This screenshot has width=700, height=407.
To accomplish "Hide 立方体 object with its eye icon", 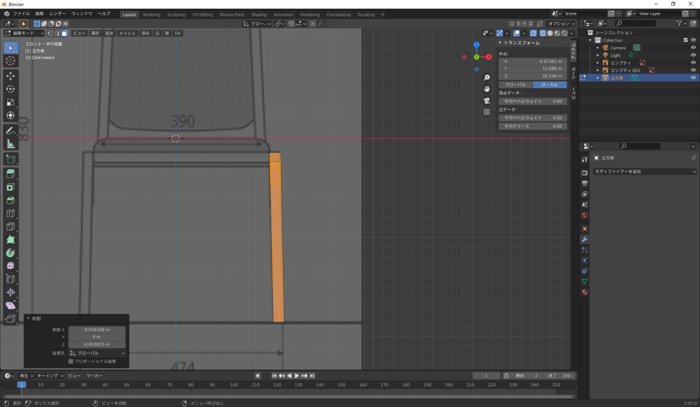I will tap(694, 78).
